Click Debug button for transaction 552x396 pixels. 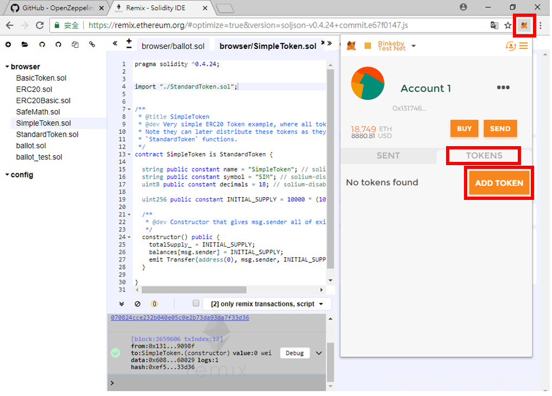coord(294,353)
